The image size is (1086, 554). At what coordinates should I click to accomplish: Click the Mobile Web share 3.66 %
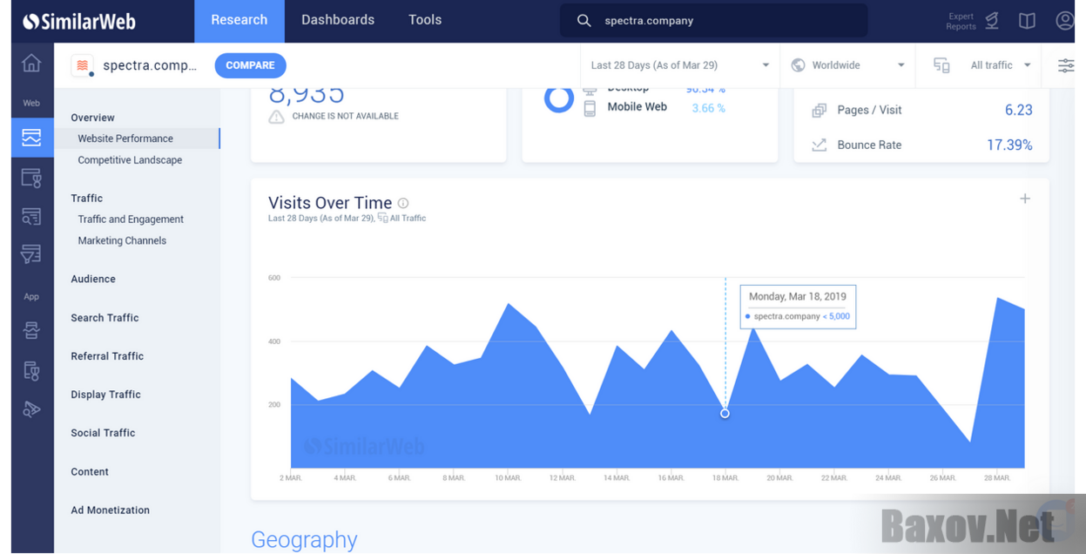(x=709, y=109)
